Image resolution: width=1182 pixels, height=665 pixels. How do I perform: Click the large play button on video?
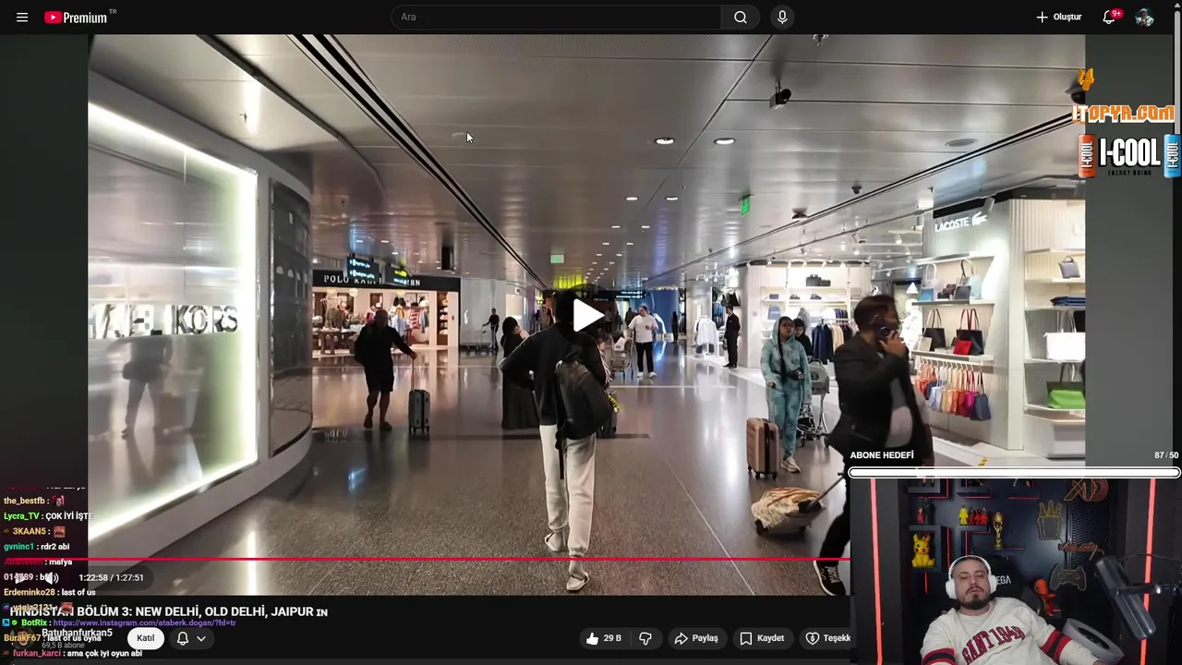tap(588, 315)
